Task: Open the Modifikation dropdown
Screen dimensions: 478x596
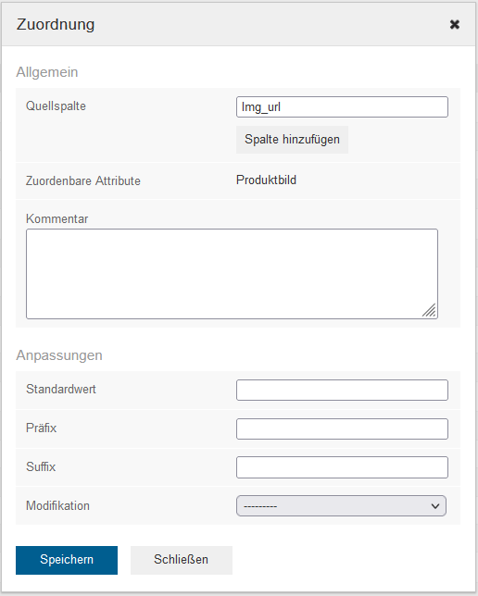Action: tap(341, 506)
